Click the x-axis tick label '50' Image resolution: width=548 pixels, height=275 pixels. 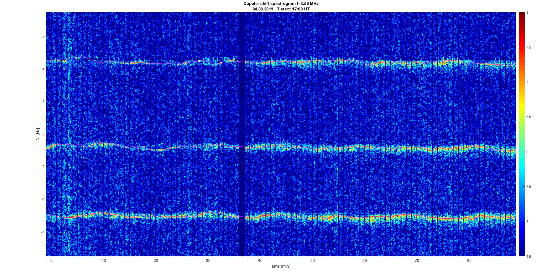click(x=313, y=260)
